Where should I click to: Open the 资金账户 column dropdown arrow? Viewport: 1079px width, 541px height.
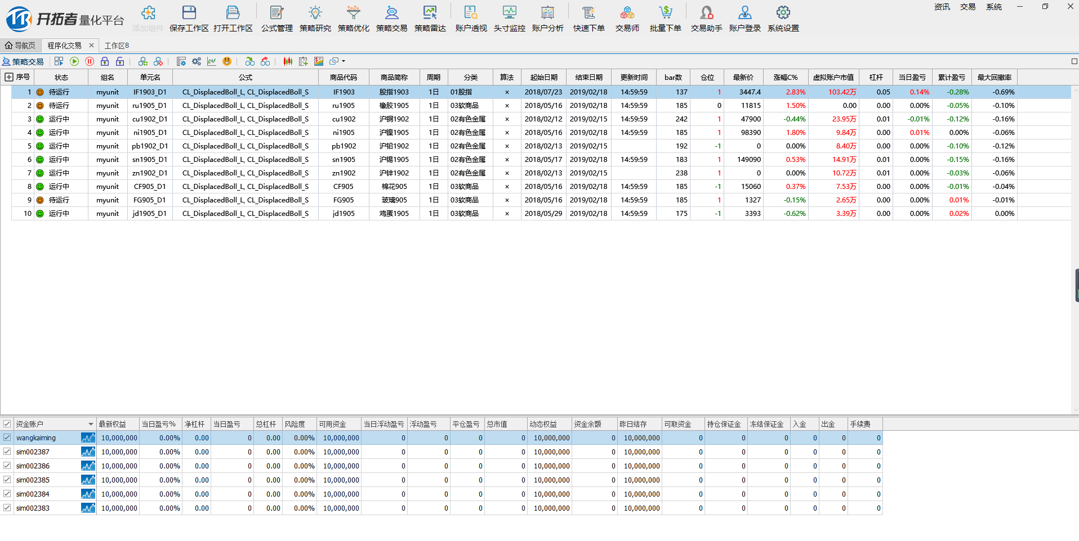pyautogui.click(x=91, y=424)
